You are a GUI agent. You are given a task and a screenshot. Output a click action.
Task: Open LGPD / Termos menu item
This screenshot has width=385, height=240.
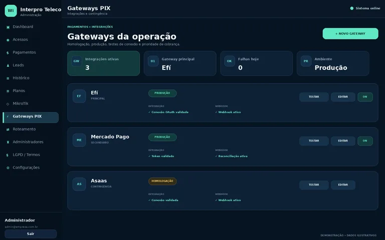pyautogui.click(x=31, y=155)
